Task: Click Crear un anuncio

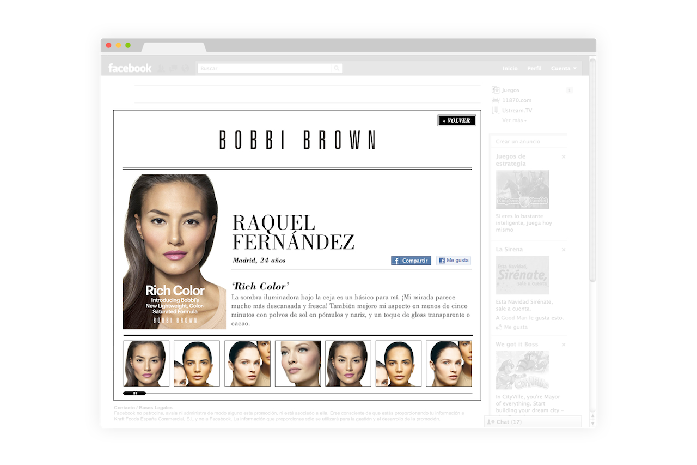Action: [x=518, y=142]
